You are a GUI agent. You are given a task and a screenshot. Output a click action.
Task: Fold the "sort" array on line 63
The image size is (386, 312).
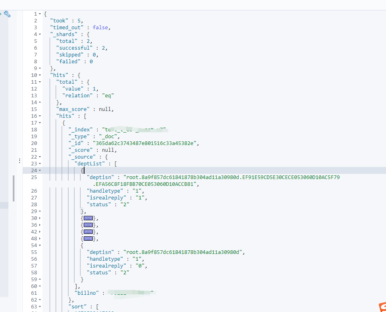[40, 307]
